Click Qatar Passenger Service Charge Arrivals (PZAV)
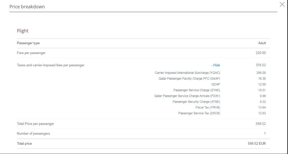This screenshot has height=154, width=288. click(187, 96)
